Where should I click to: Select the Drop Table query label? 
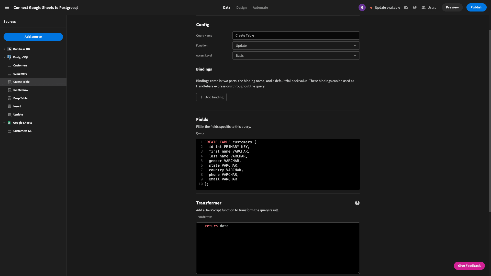(x=20, y=98)
